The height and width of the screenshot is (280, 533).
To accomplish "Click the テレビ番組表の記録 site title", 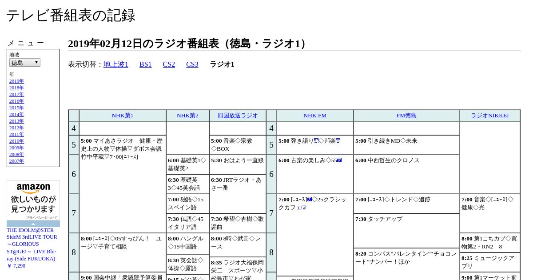I will coord(71,16).
